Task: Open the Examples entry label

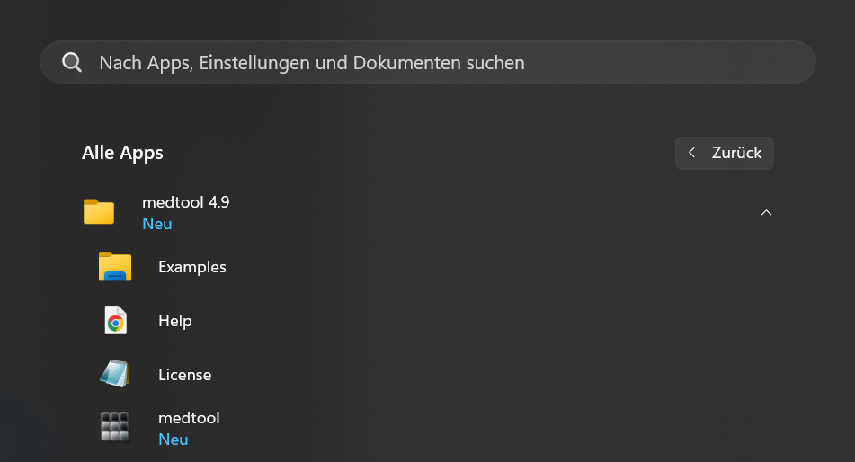Action: pos(191,267)
